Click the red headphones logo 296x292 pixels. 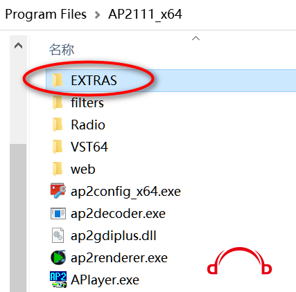point(239,261)
